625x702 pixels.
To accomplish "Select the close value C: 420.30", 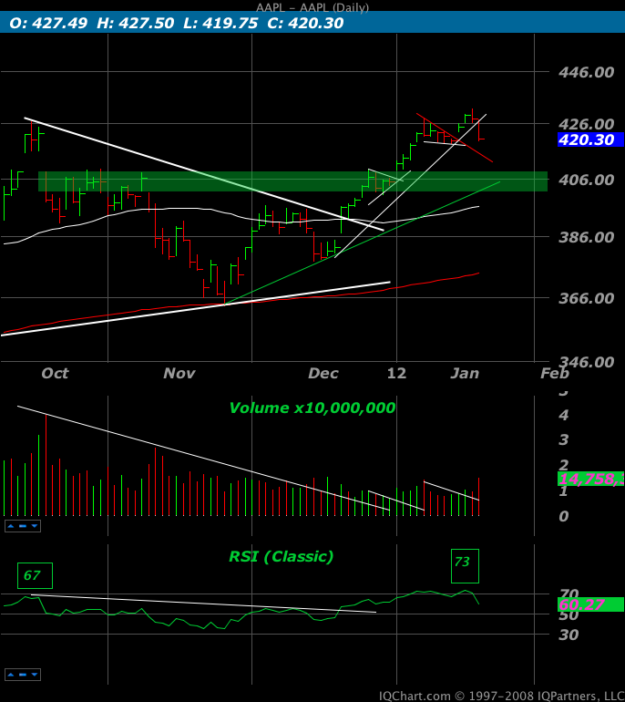I will pyautogui.click(x=305, y=23).
